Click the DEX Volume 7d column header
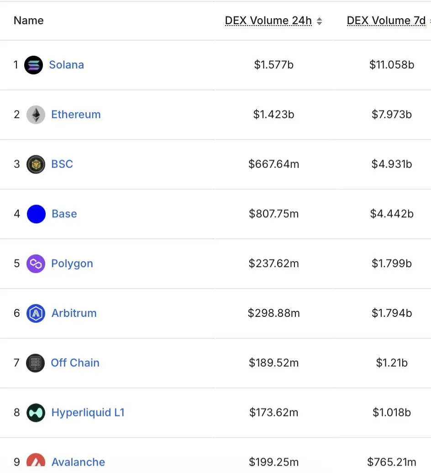431x473 pixels. 386,21
